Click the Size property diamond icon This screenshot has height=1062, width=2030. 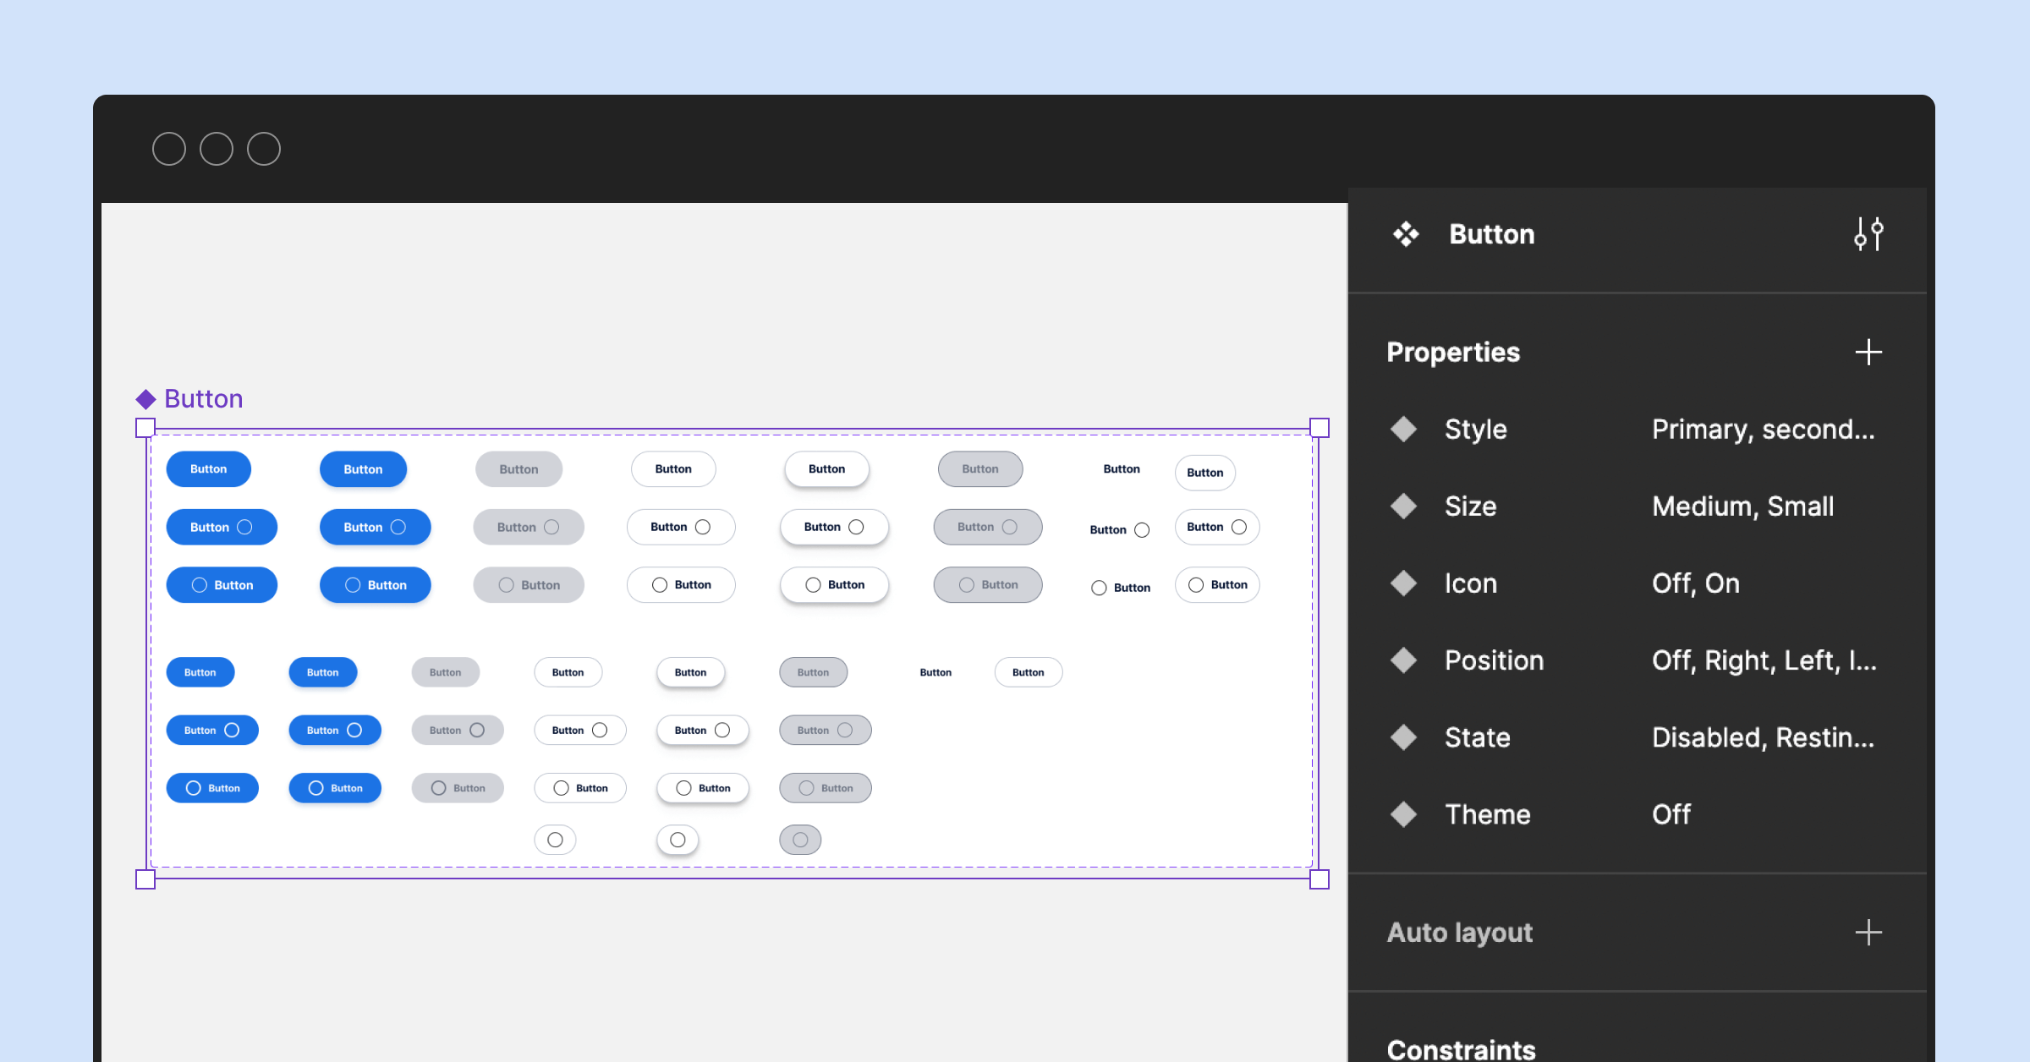(x=1404, y=505)
